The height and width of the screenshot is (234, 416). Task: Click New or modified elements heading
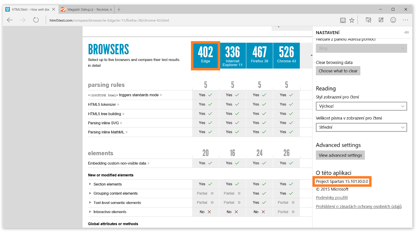111,175
